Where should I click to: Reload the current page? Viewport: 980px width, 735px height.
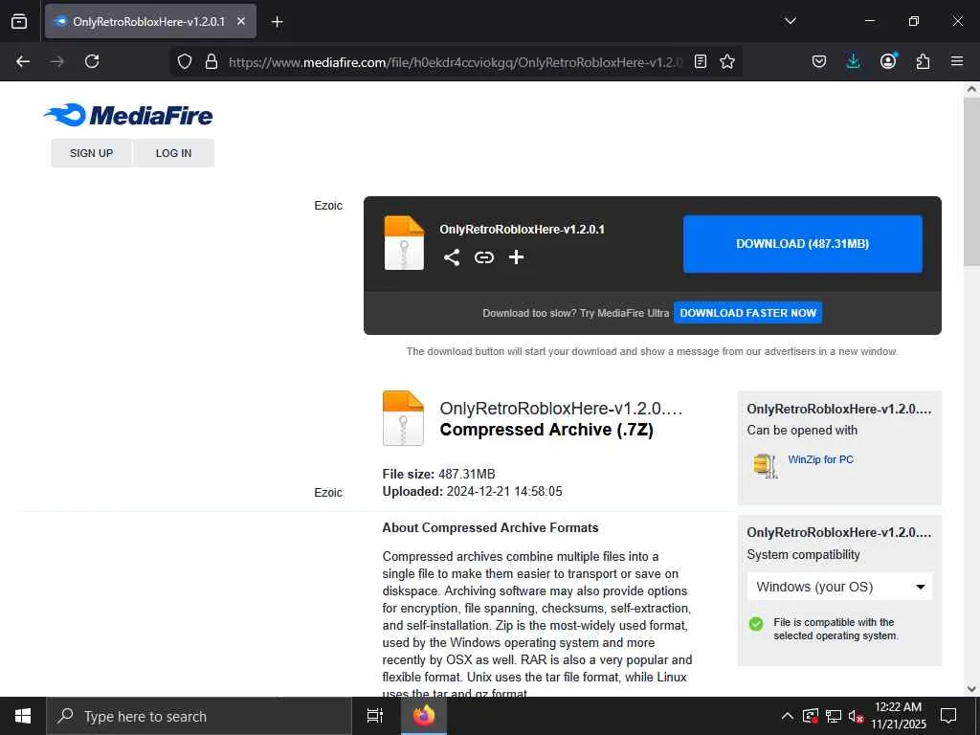click(x=92, y=61)
